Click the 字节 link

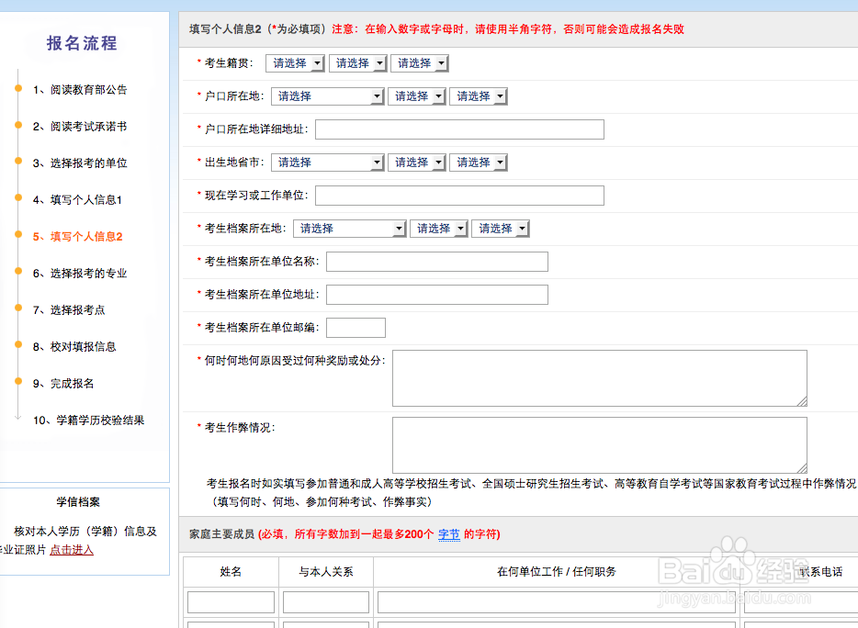(x=448, y=534)
